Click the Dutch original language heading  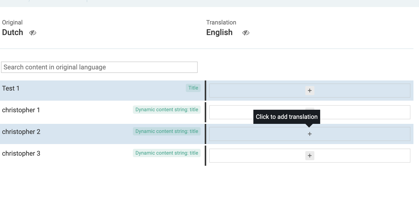click(13, 33)
